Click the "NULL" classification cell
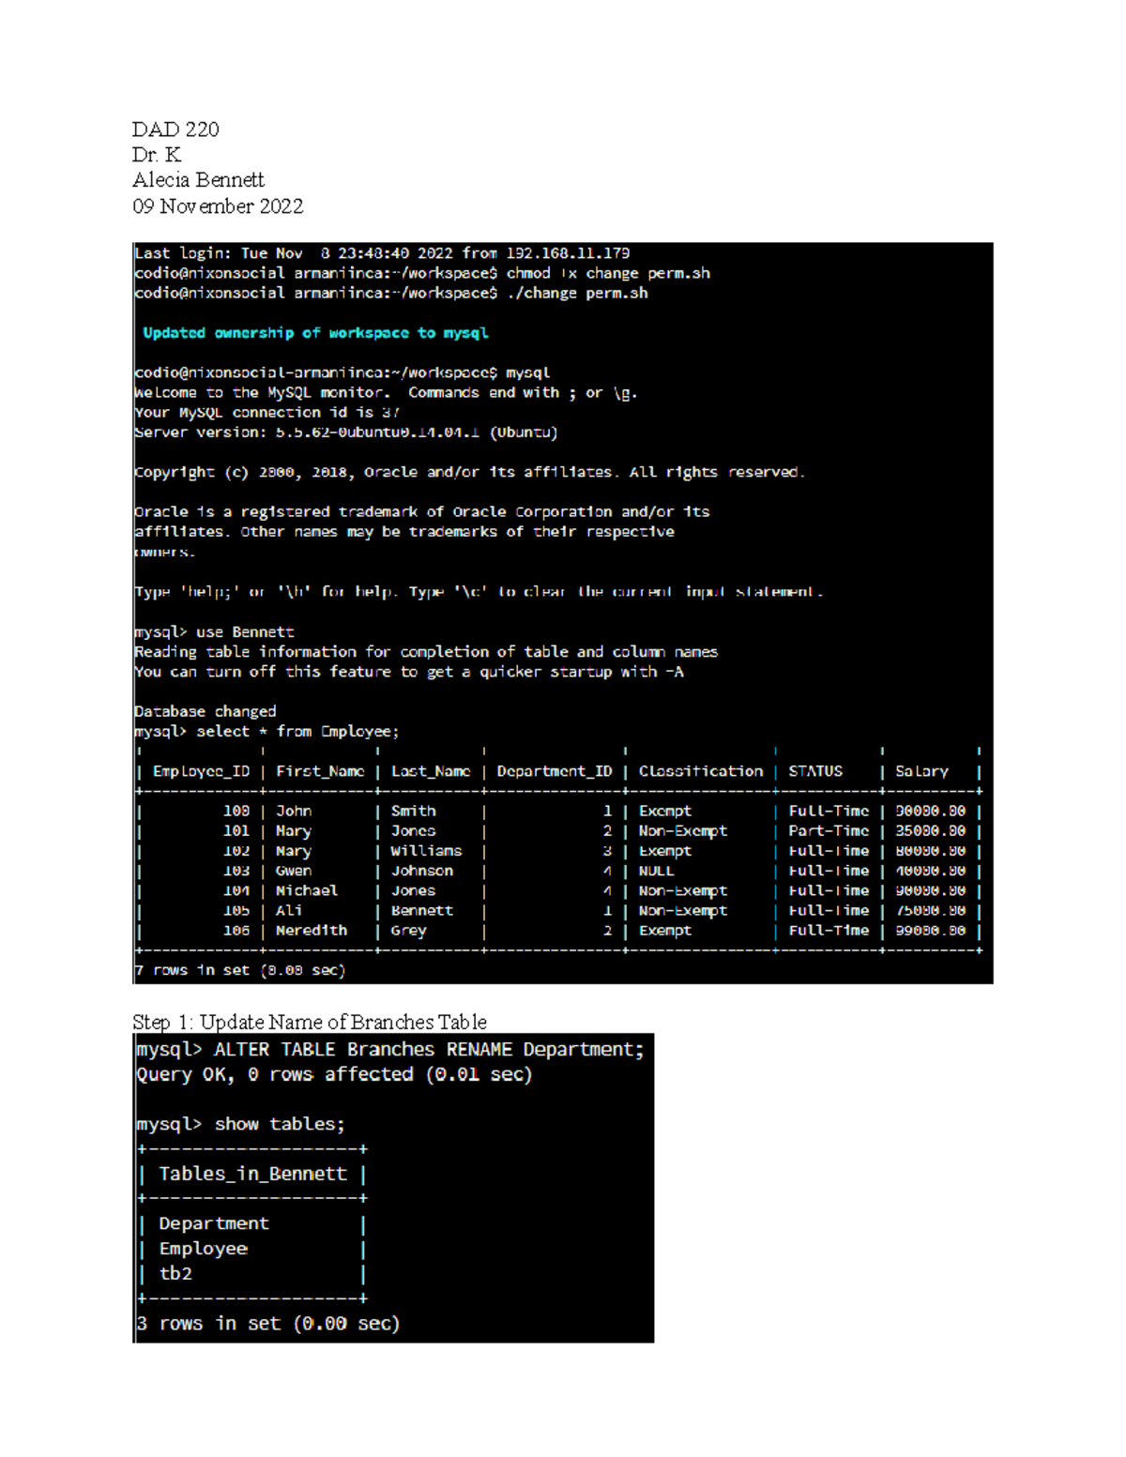 click(656, 871)
